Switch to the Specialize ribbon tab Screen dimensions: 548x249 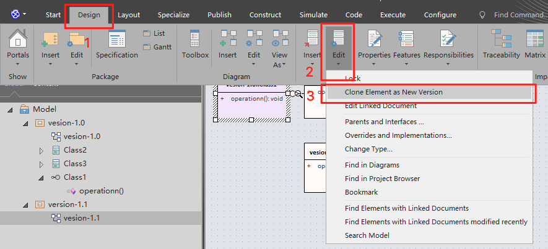[x=174, y=15]
